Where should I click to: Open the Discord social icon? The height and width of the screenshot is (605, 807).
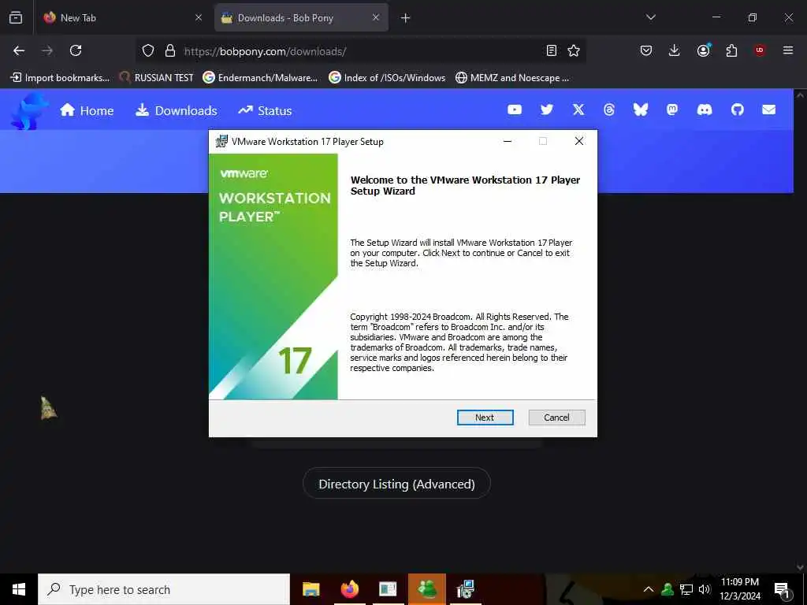point(705,109)
